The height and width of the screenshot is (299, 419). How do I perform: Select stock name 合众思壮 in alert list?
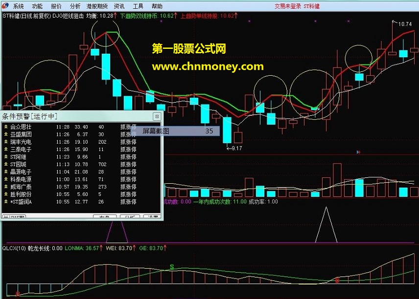(21, 127)
